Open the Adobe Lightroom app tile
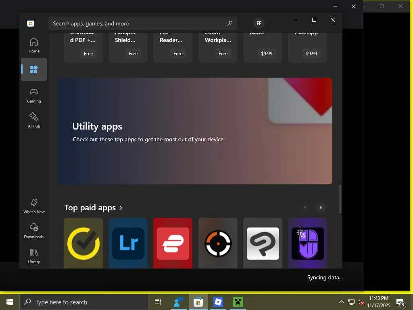Screen dimensions: 413x310 (128, 243)
